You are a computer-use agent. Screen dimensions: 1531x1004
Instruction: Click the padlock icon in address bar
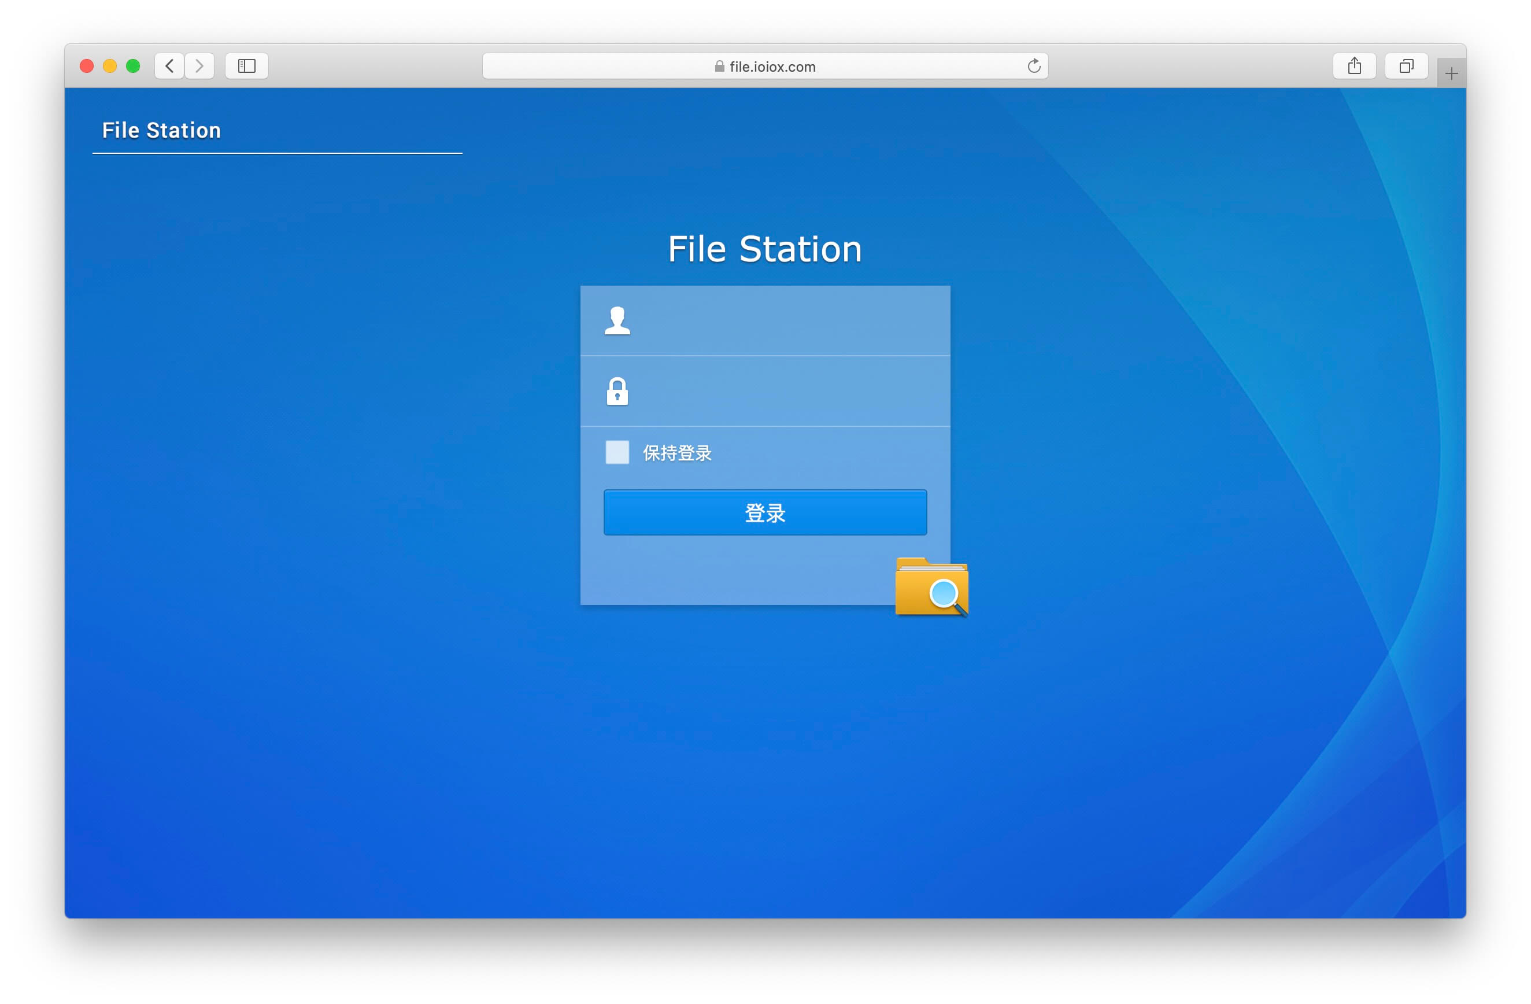tap(719, 67)
